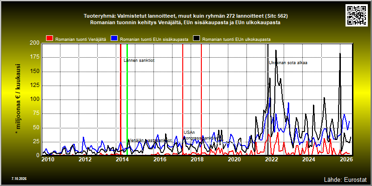Click x-axis year label 2026
The width and height of the screenshot is (372, 186).
[x=346, y=159]
